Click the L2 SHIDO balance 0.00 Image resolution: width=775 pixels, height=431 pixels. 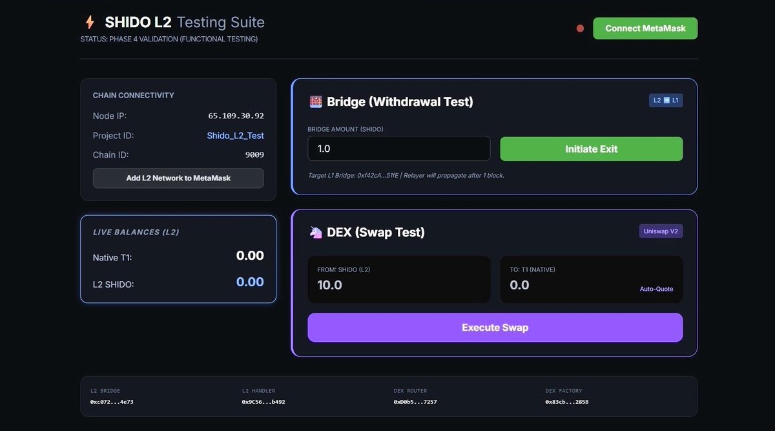pos(250,282)
